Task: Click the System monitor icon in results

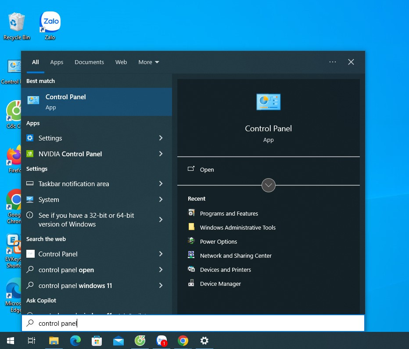Action: click(x=30, y=199)
